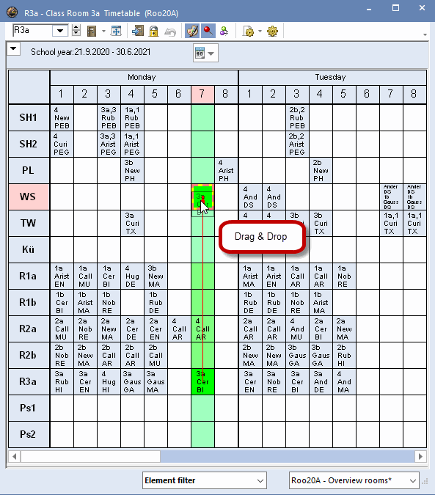This screenshot has height=495, width=435.
Task: Select the WS room row header
Action: click(x=29, y=197)
